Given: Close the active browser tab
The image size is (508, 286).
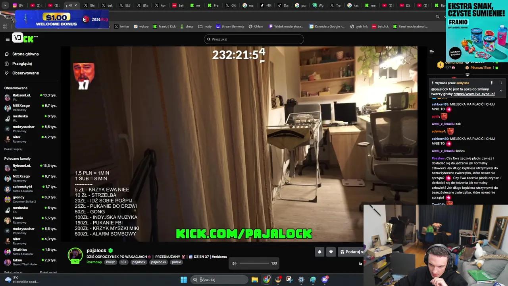Looking at the screenshot, I should click(x=75, y=5).
